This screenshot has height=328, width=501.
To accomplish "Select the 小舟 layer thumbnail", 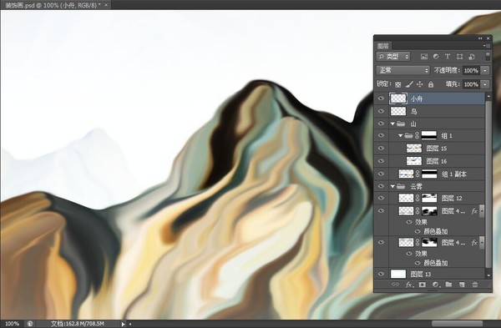I will 398,98.
